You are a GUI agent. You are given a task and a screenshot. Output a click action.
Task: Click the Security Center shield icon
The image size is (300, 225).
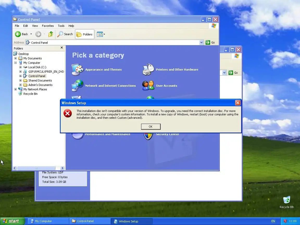click(x=148, y=136)
